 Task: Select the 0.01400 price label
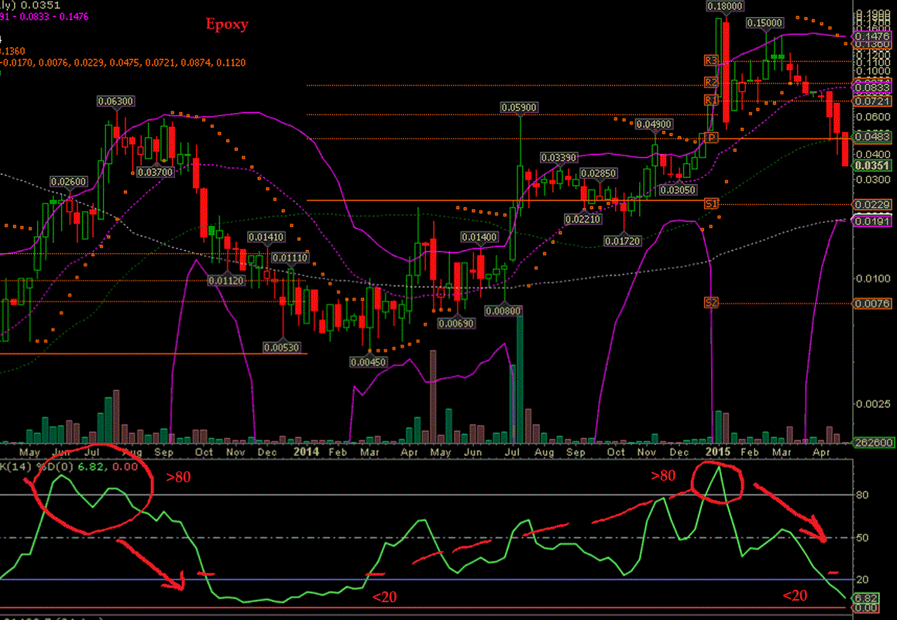tap(479, 237)
